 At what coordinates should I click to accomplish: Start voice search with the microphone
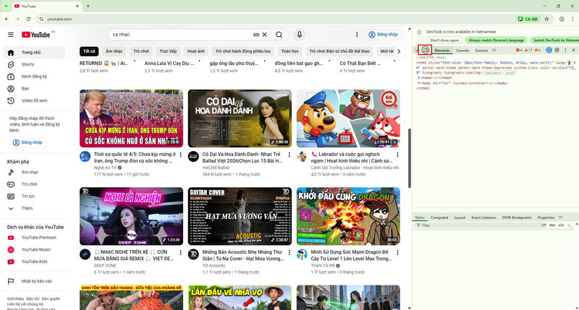pyautogui.click(x=300, y=35)
